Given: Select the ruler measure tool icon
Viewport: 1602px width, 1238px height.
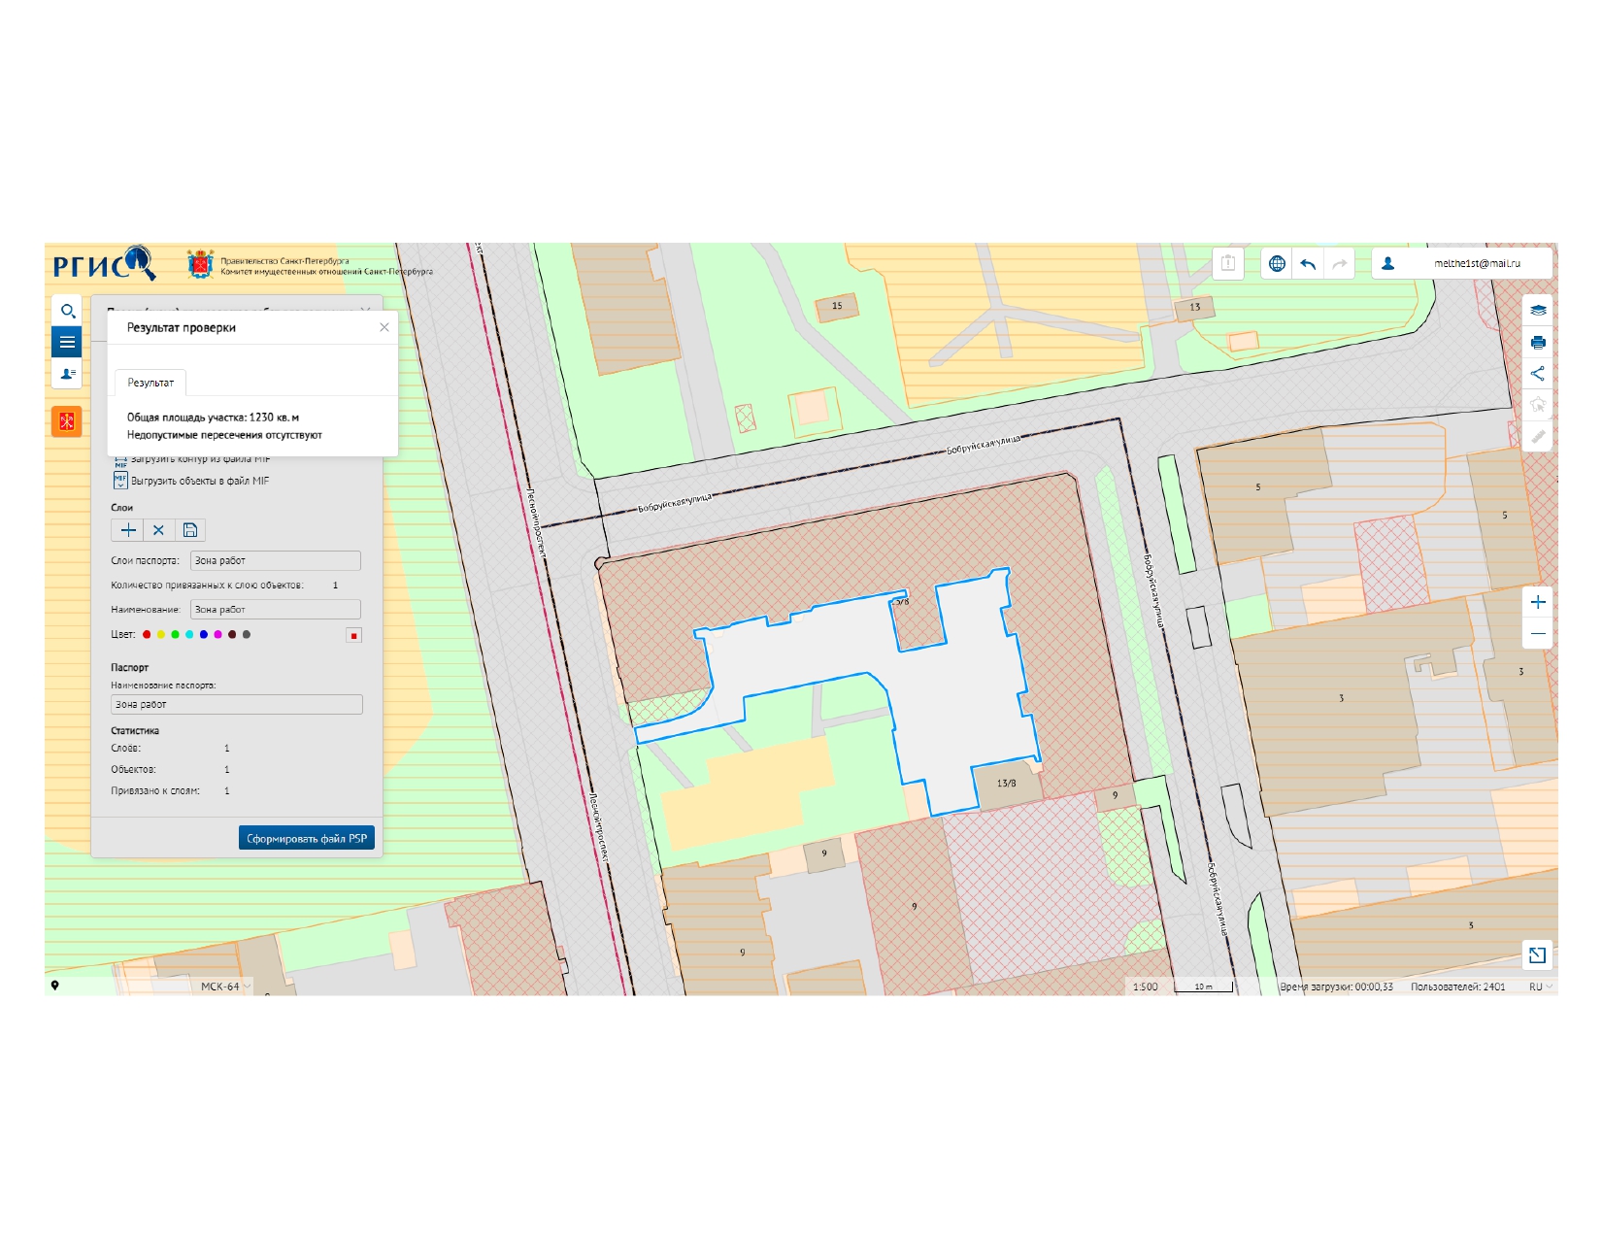Looking at the screenshot, I should [x=1538, y=436].
